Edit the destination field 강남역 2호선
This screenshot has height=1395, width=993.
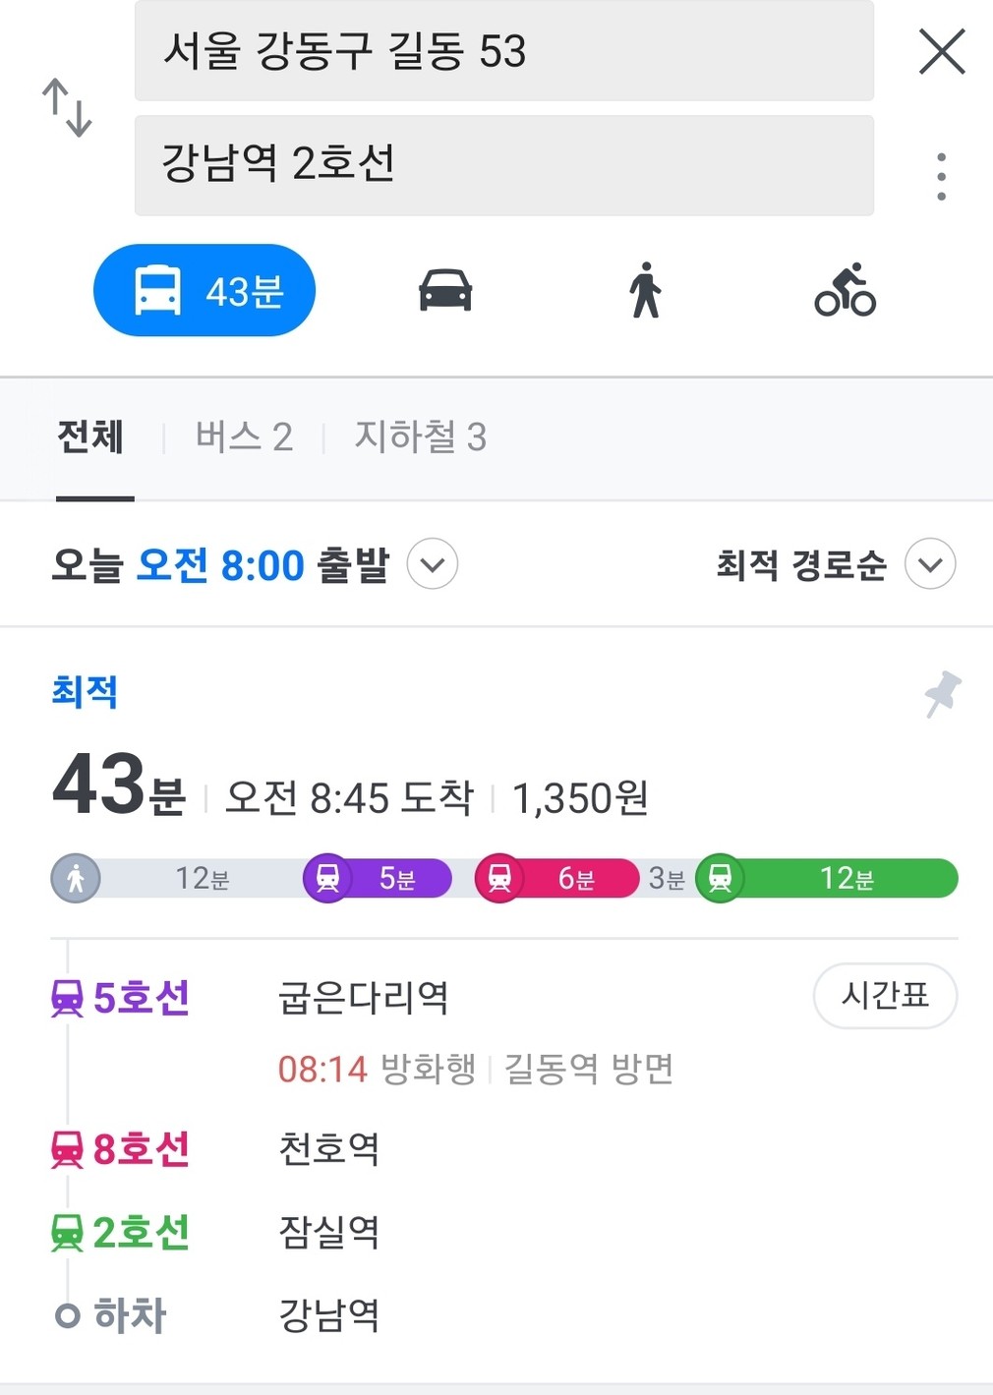(x=504, y=165)
